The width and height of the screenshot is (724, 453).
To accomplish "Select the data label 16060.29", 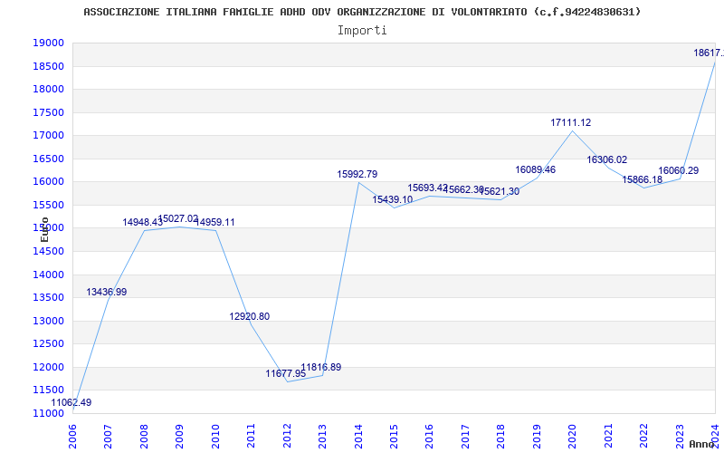I will click(x=678, y=170).
